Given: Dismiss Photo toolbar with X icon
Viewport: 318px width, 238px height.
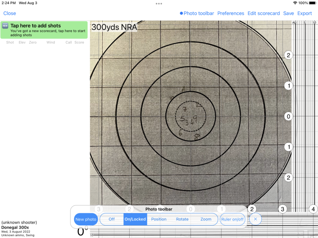Looking at the screenshot, I should pos(255,219).
